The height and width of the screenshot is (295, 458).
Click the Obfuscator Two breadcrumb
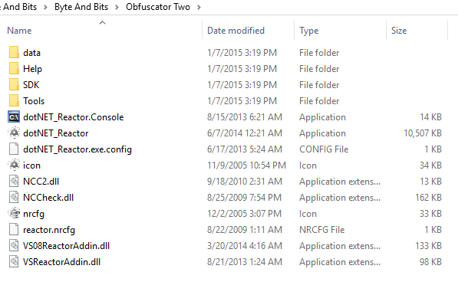(158, 7)
